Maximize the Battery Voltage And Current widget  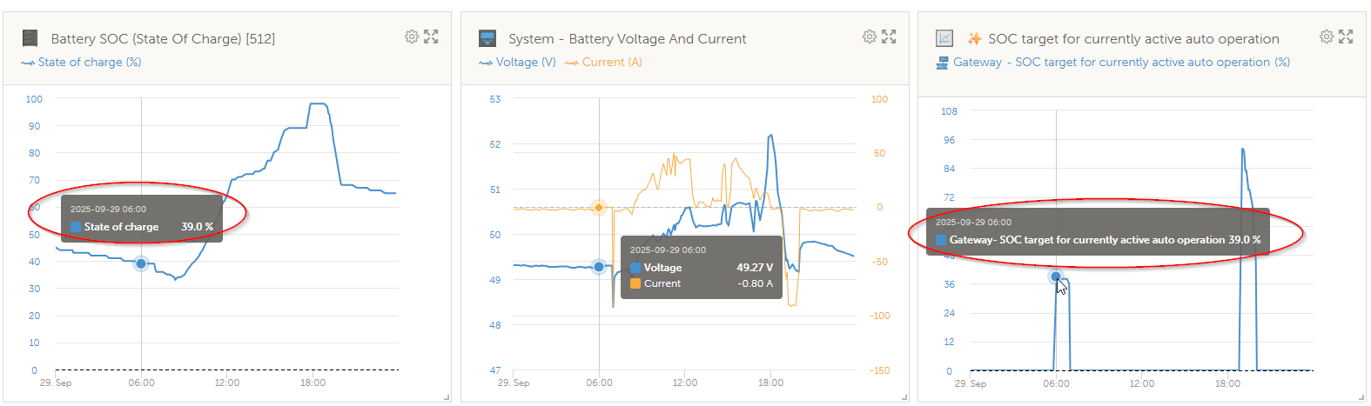pyautogui.click(x=889, y=37)
